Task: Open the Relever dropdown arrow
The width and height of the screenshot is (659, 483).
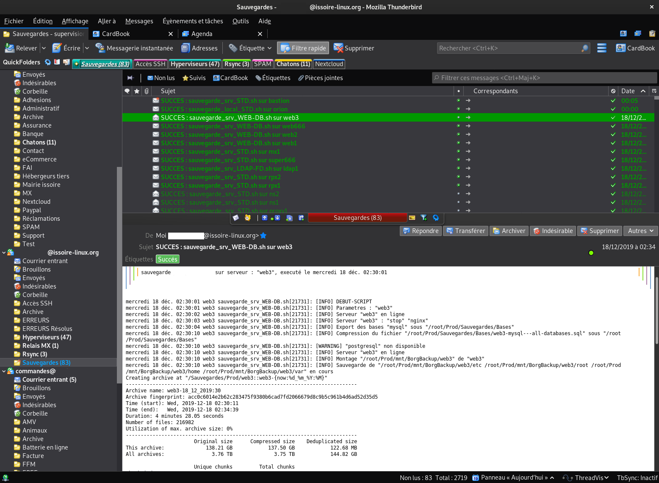Action: click(x=44, y=48)
